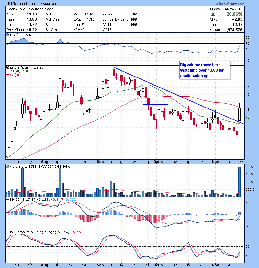
Task: Click the 'VWAP:' label
Action: (x=80, y=30)
